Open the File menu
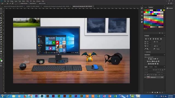Image resolution: width=175 pixels, height=98 pixels. (5, 1)
